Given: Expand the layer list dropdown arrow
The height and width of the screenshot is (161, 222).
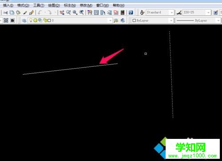Looking at the screenshot, I should click(x=110, y=20).
